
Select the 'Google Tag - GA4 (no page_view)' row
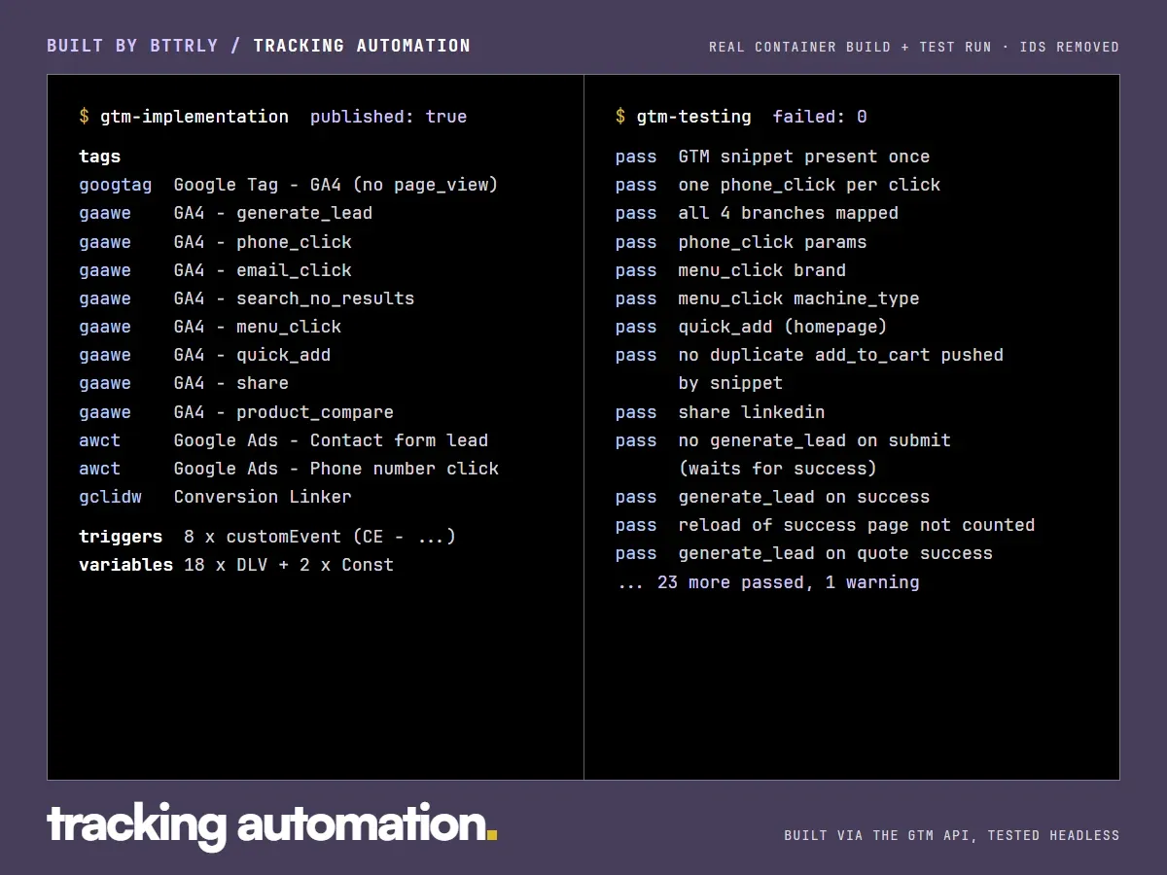point(288,185)
